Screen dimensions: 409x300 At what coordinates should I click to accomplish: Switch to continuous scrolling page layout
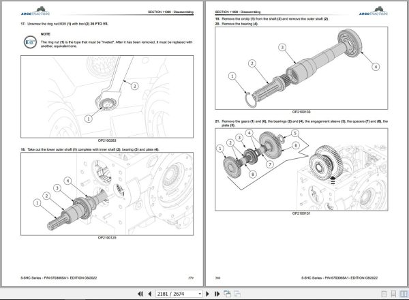[x=393, y=294]
